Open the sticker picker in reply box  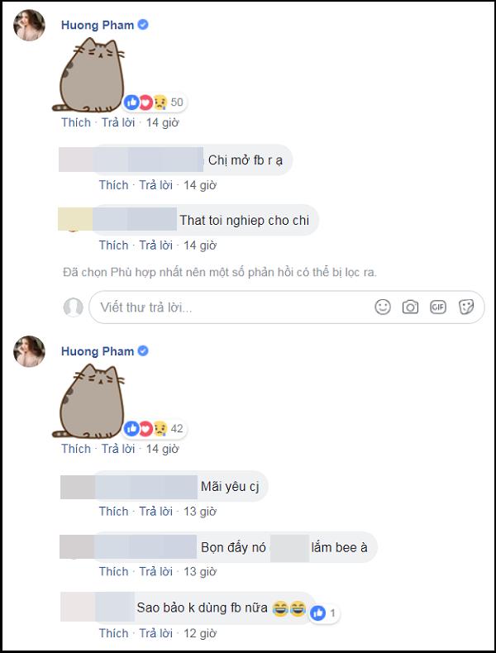(x=466, y=307)
